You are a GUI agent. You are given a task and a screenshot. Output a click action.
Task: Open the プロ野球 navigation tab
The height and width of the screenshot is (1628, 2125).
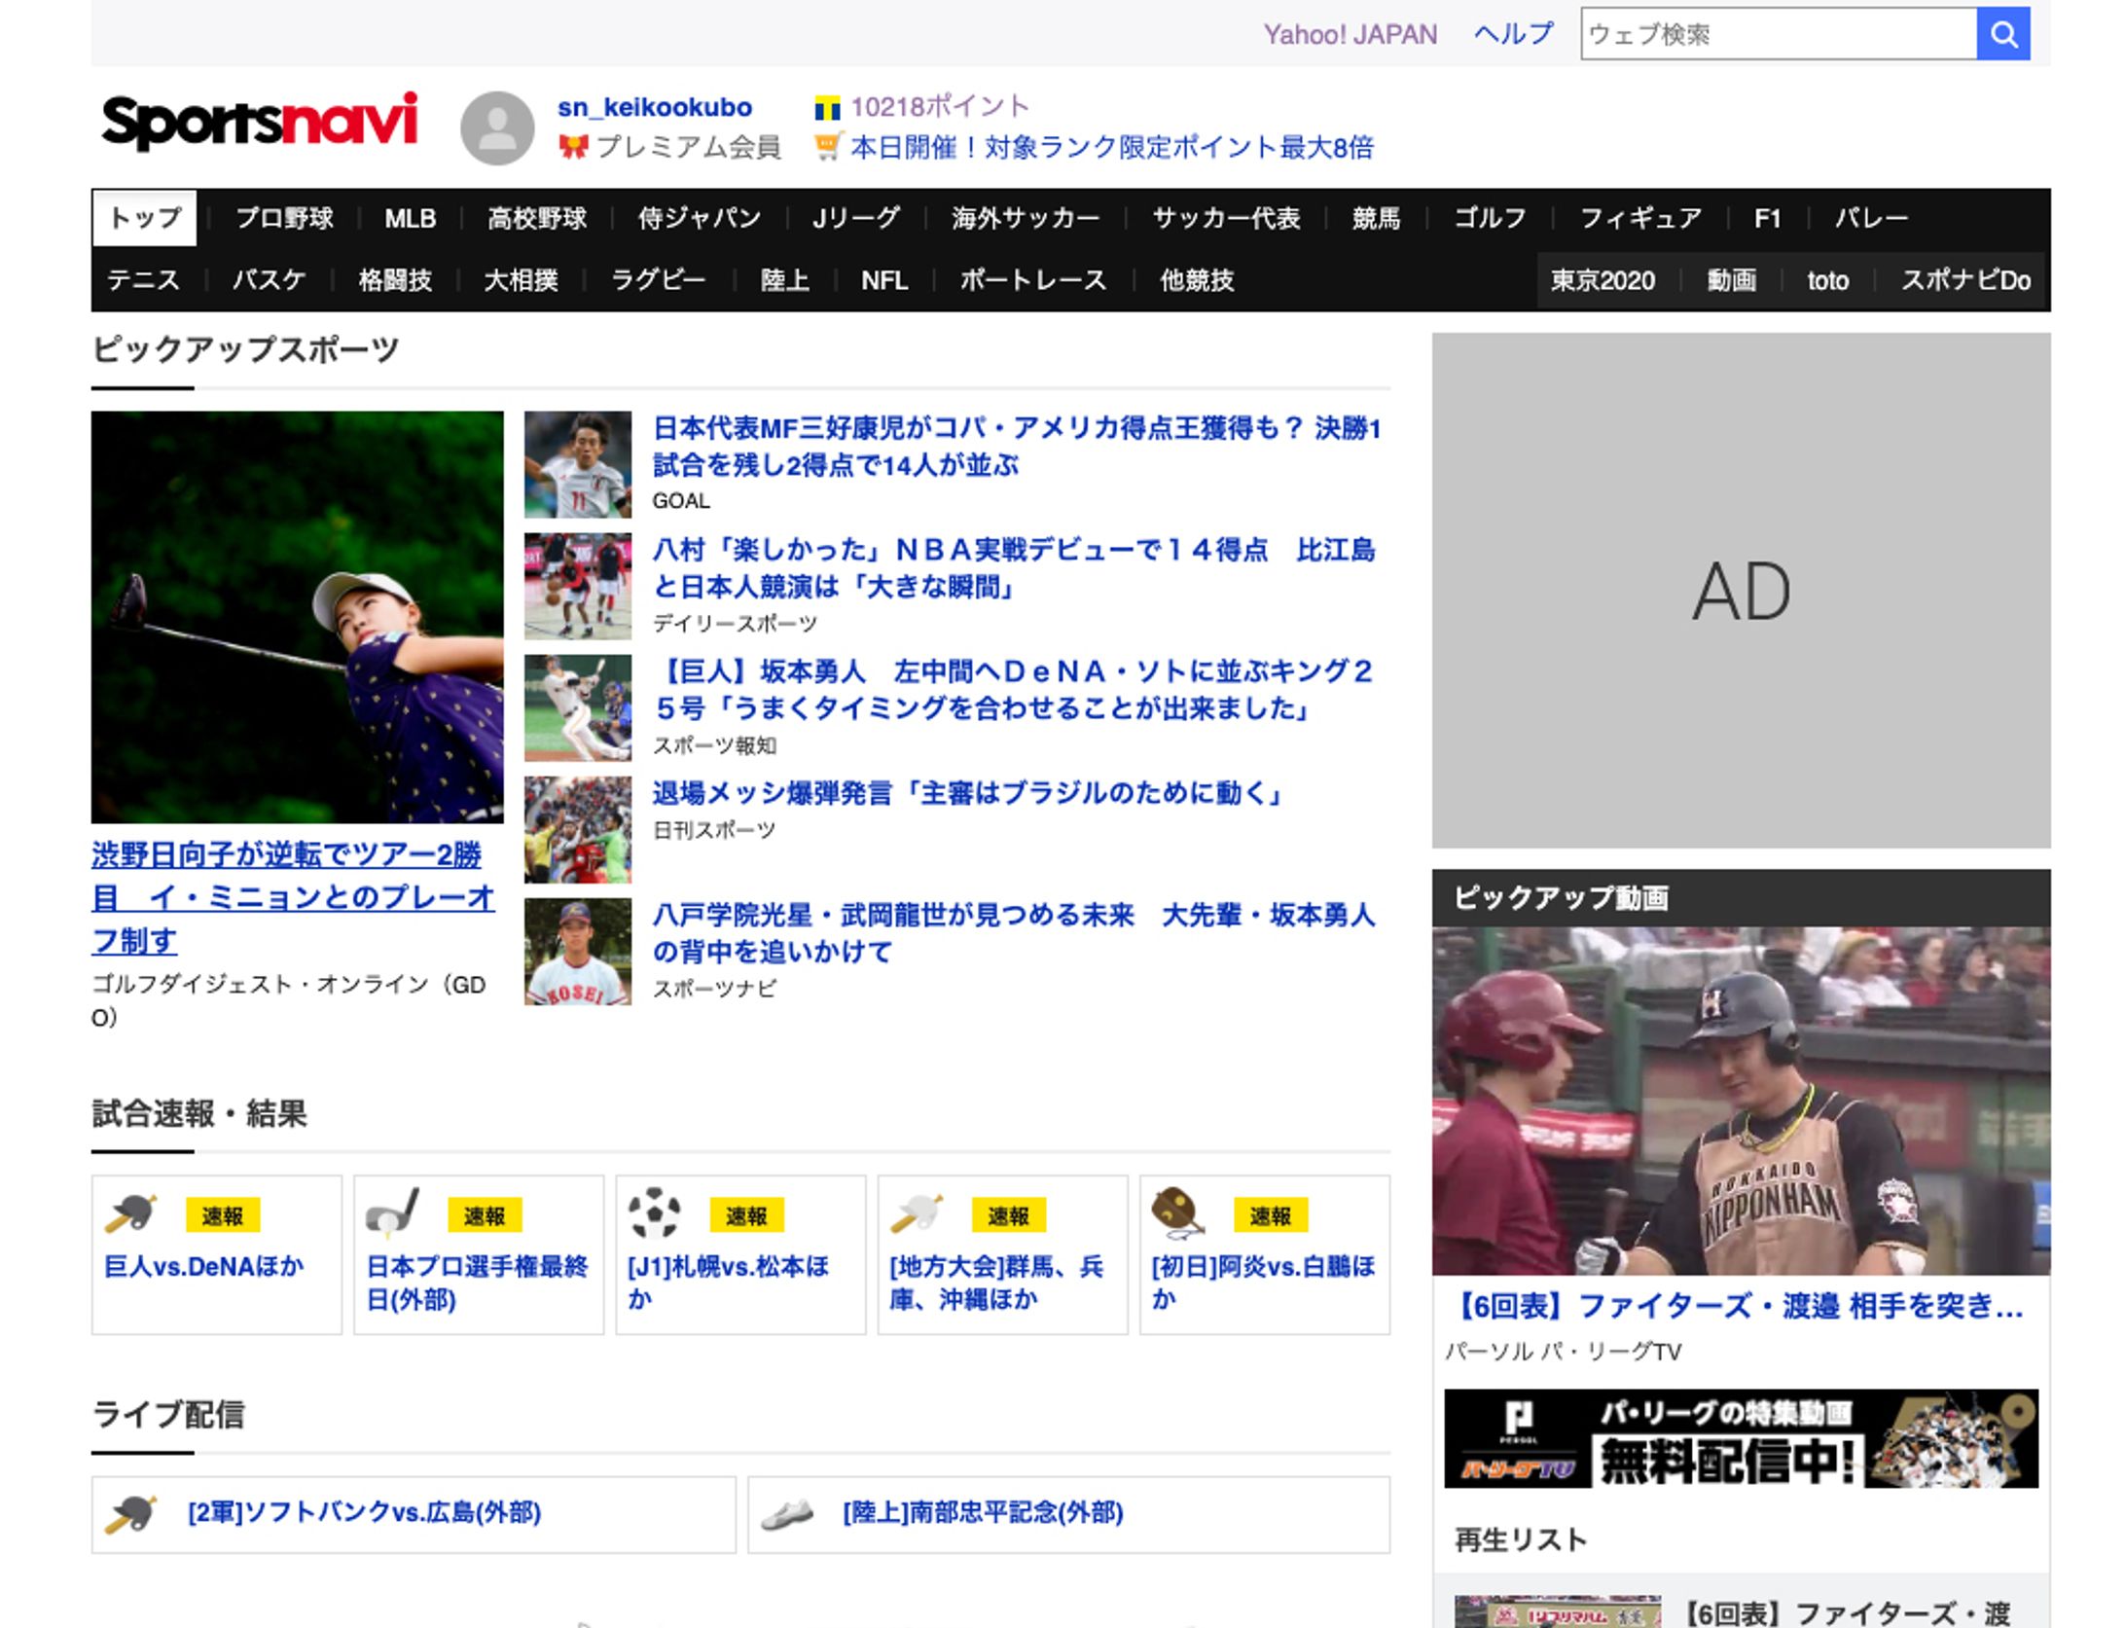point(284,218)
